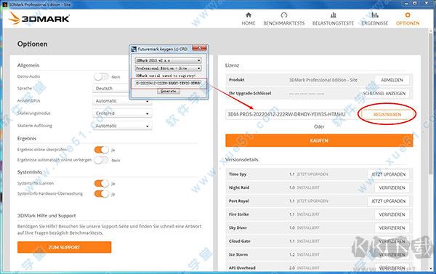Screen dimensions: 436x274
Task: Open keygen Professional Edition dropdown
Action: click(168, 68)
